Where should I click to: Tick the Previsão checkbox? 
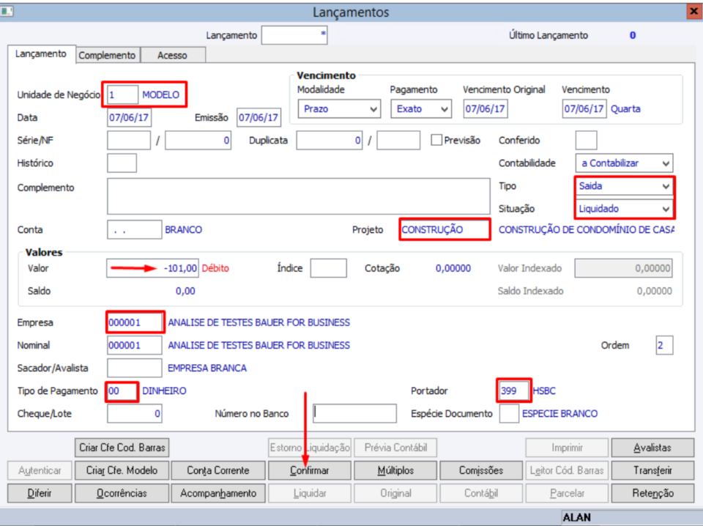click(x=436, y=140)
